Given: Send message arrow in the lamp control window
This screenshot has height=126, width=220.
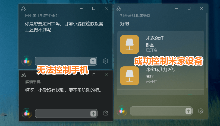Looking at the screenshot, I should tap(188, 111).
